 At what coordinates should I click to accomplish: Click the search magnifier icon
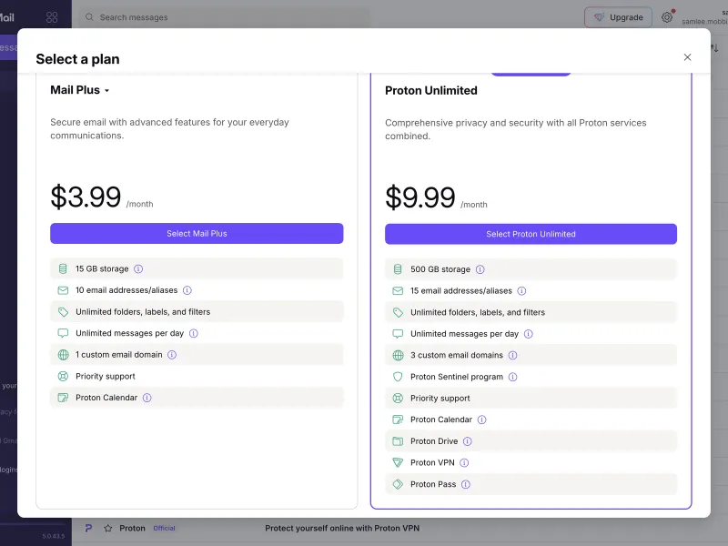point(89,17)
